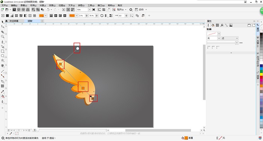Click the New document icon
Viewport: 263px width, 141px height.
[3, 9]
